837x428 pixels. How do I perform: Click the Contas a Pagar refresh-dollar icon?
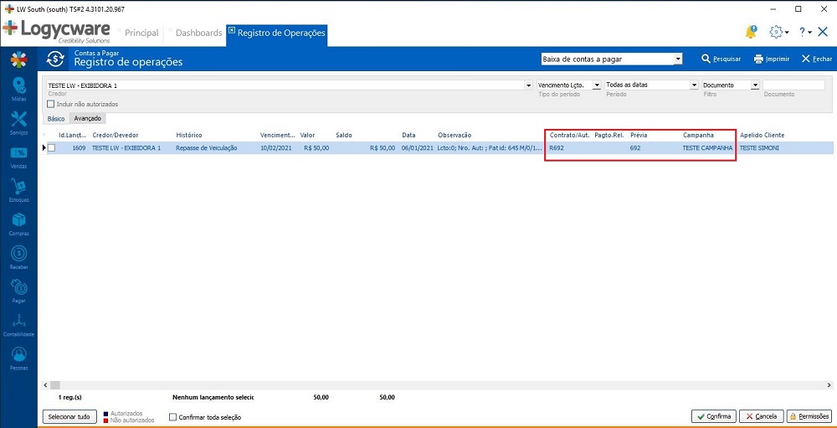pyautogui.click(x=55, y=59)
